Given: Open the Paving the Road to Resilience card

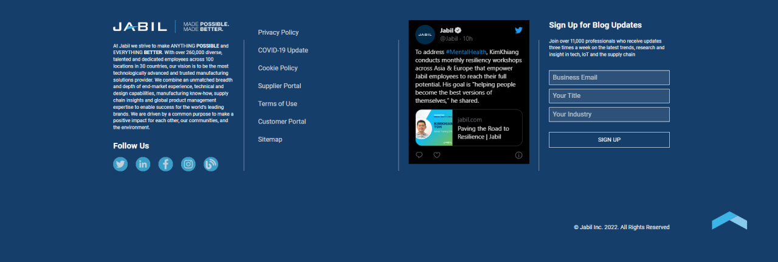Looking at the screenshot, I should point(469,128).
